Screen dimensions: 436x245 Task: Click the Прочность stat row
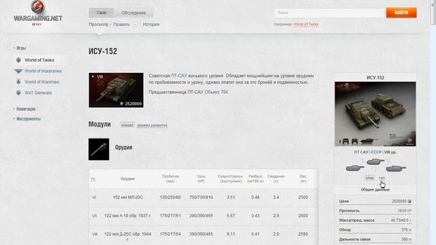(x=375, y=211)
